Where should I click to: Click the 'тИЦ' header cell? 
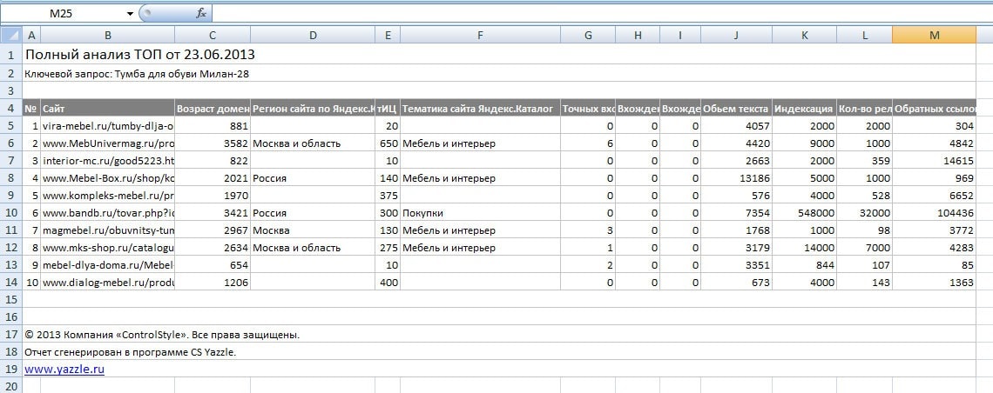(388, 109)
